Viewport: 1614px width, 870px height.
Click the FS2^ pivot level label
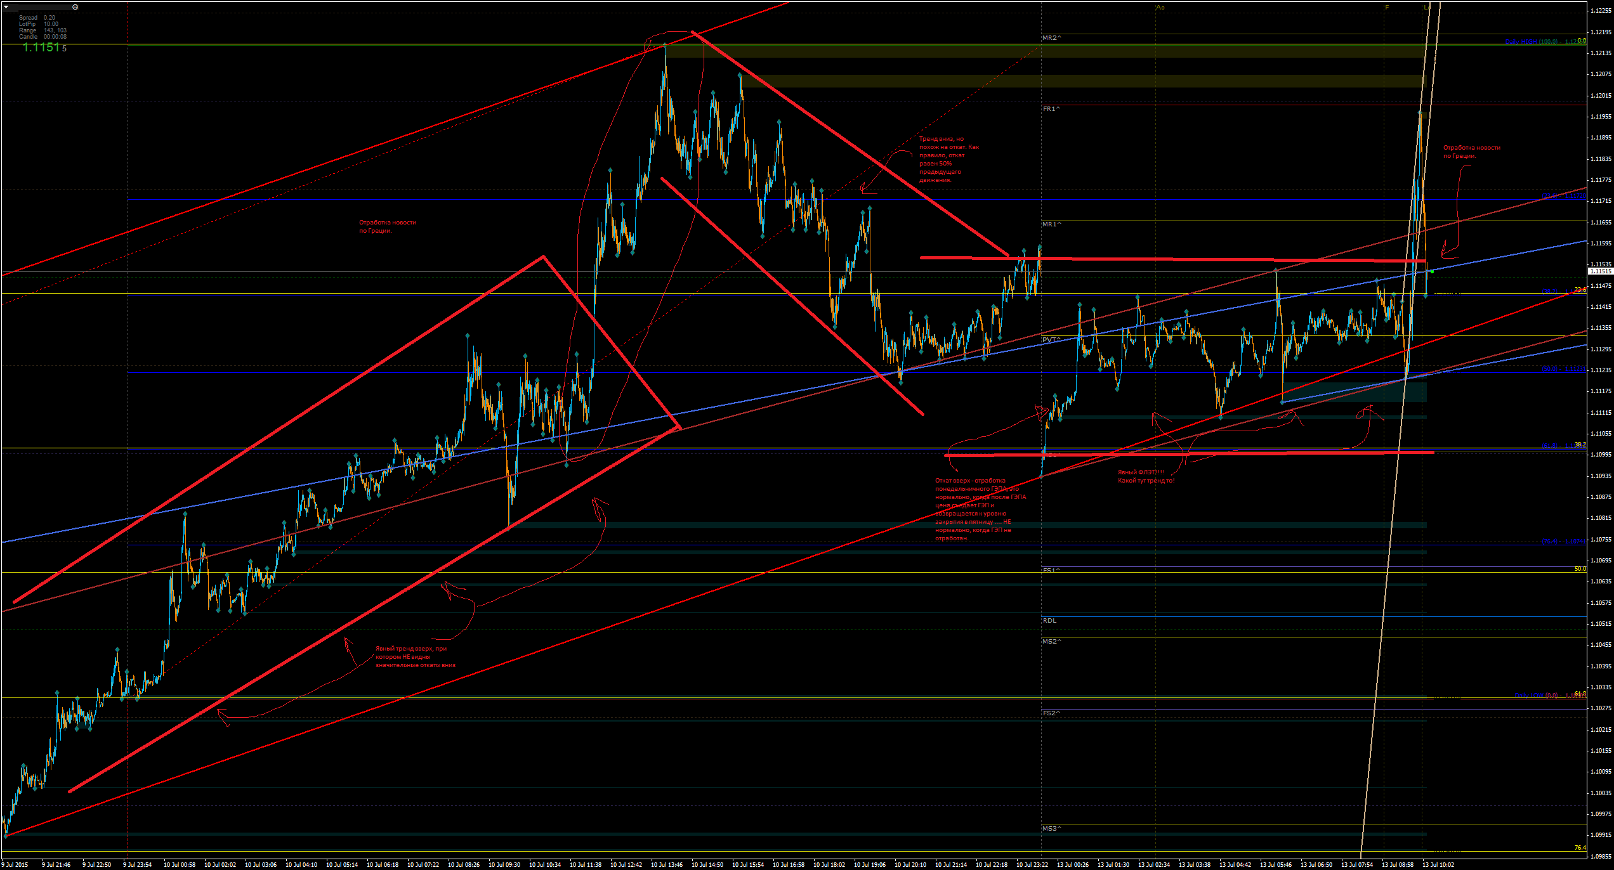coord(1051,713)
